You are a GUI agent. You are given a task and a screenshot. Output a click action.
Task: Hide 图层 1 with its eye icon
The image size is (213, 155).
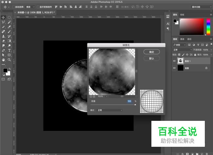(174, 61)
